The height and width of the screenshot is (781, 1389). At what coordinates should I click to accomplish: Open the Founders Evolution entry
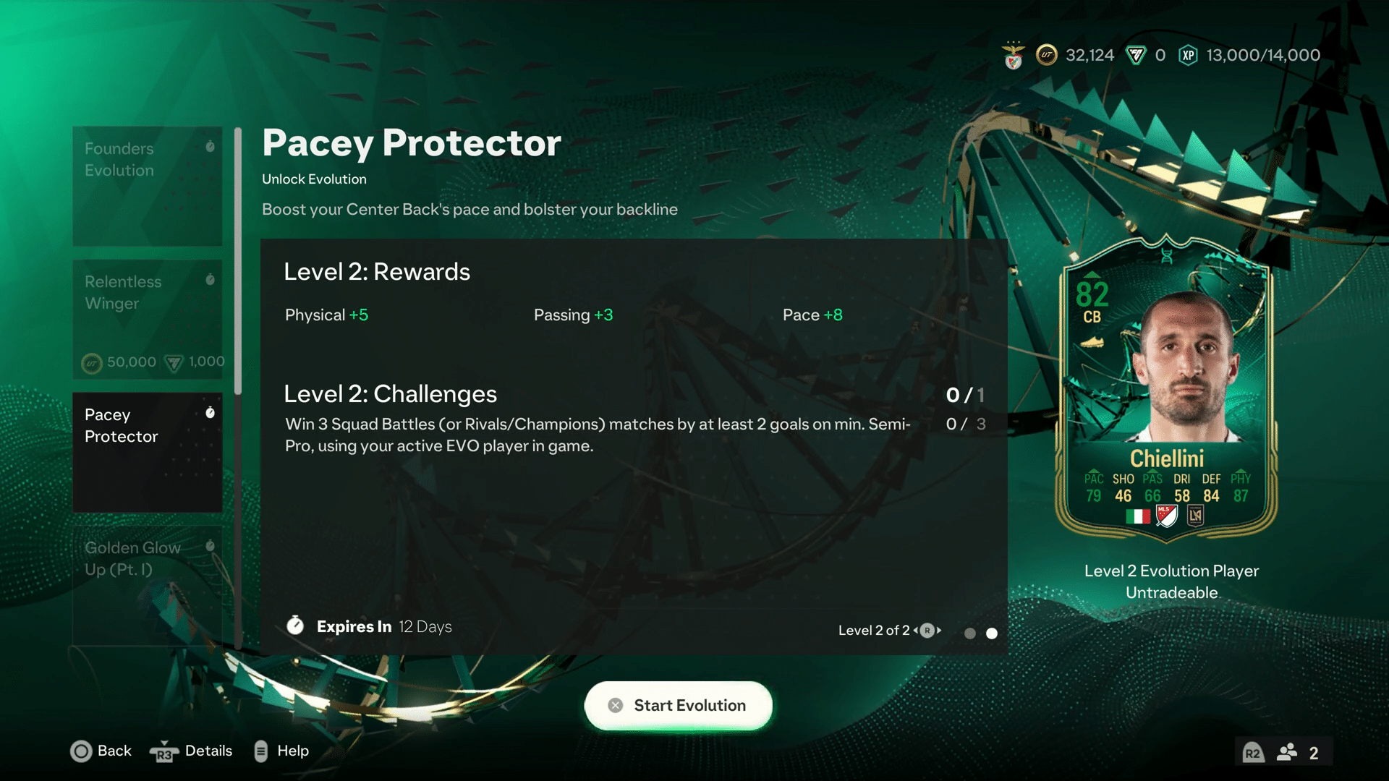tap(148, 187)
